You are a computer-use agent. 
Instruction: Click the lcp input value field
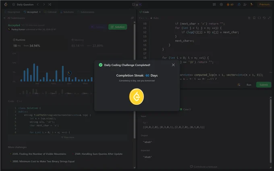click(x=174, y=127)
